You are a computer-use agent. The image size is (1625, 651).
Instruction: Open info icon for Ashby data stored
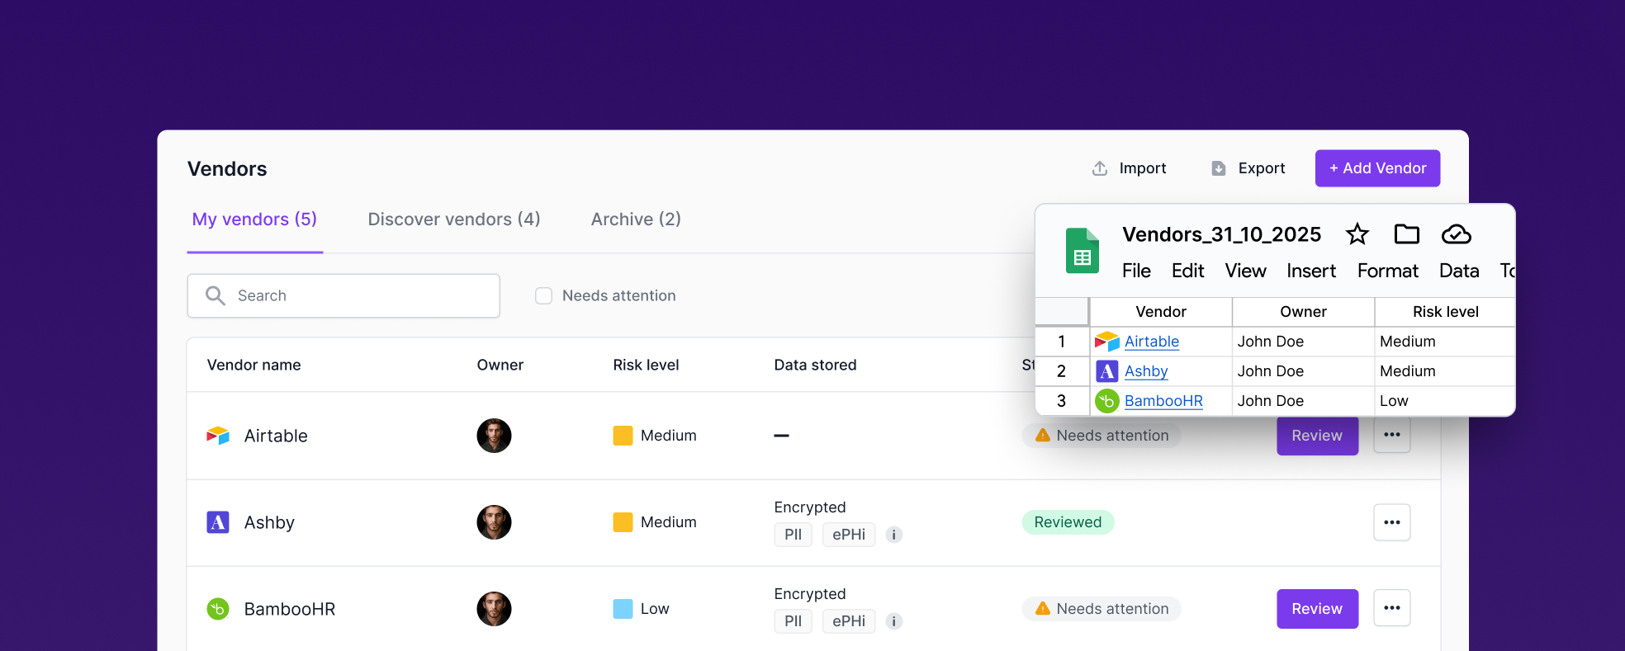[x=894, y=535]
